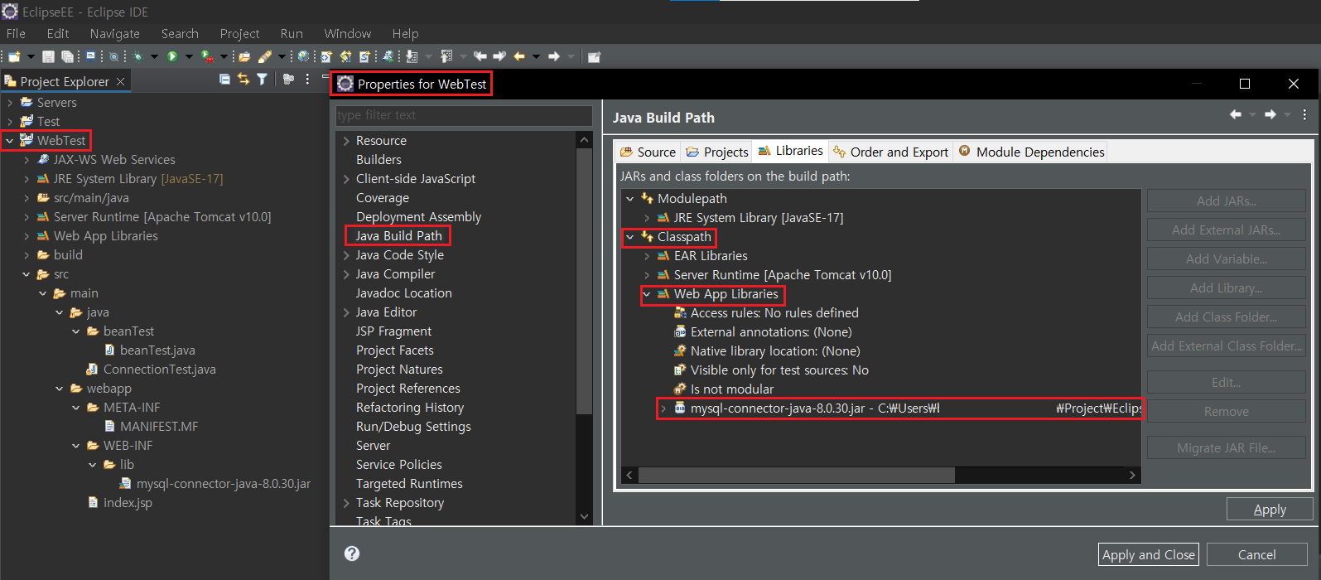Open the Run button dropdown arrow
This screenshot has height=580, width=1321.
pyautogui.click(x=189, y=56)
